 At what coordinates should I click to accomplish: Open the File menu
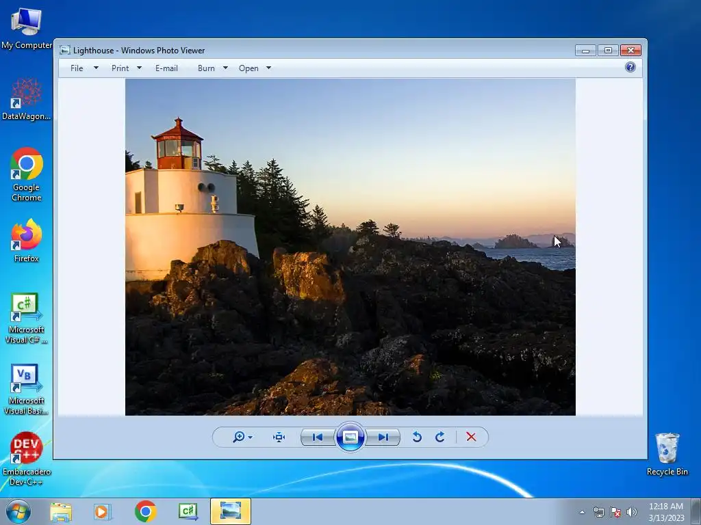pyautogui.click(x=77, y=68)
